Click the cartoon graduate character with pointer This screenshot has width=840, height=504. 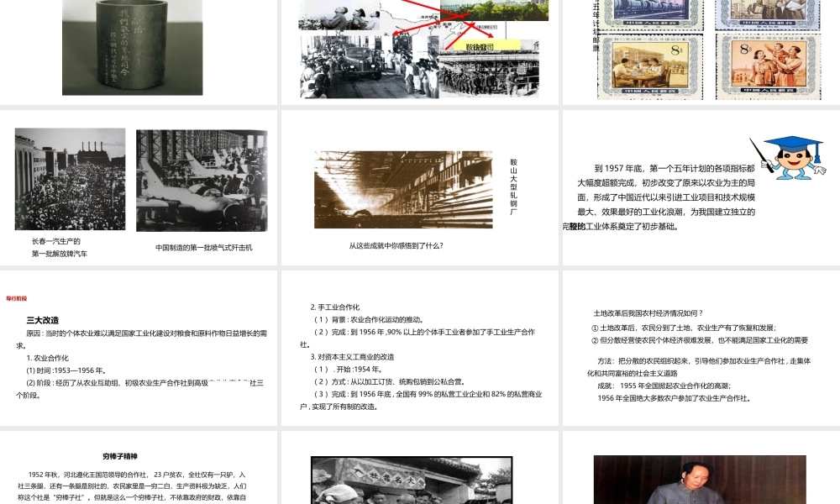tap(788, 157)
